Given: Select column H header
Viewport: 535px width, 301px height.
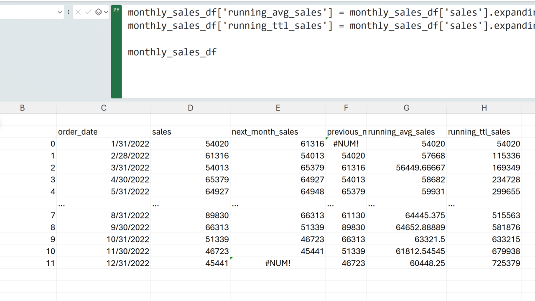Looking at the screenshot, I should [x=484, y=108].
